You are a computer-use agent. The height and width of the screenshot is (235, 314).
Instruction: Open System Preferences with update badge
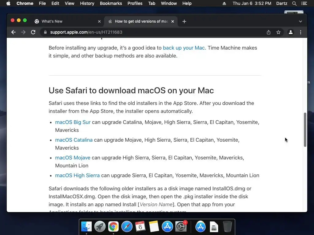[x=181, y=227]
